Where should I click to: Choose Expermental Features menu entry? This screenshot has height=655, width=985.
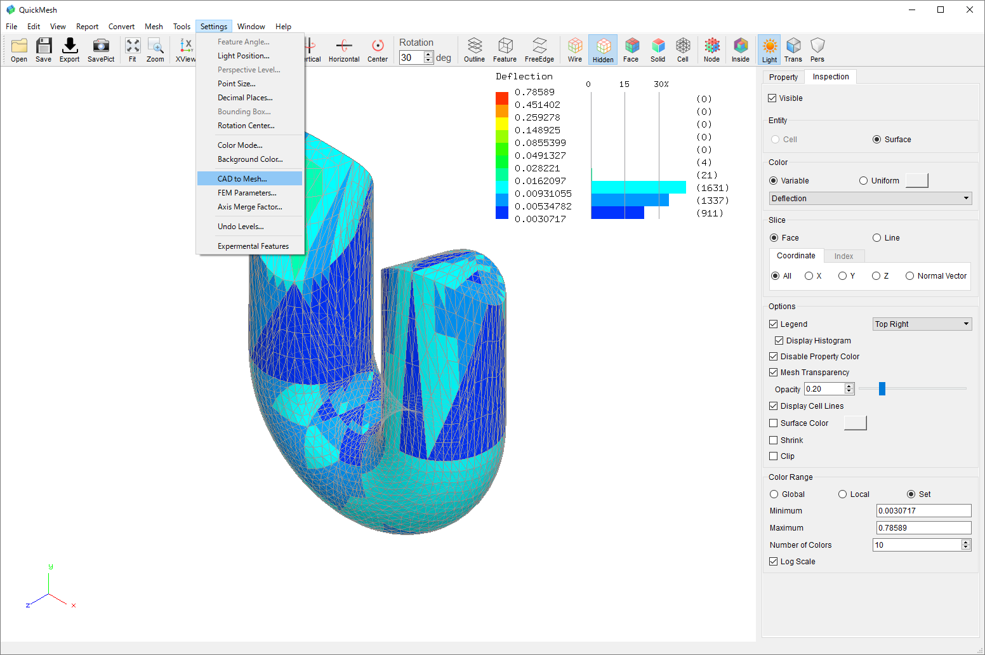[249, 246]
